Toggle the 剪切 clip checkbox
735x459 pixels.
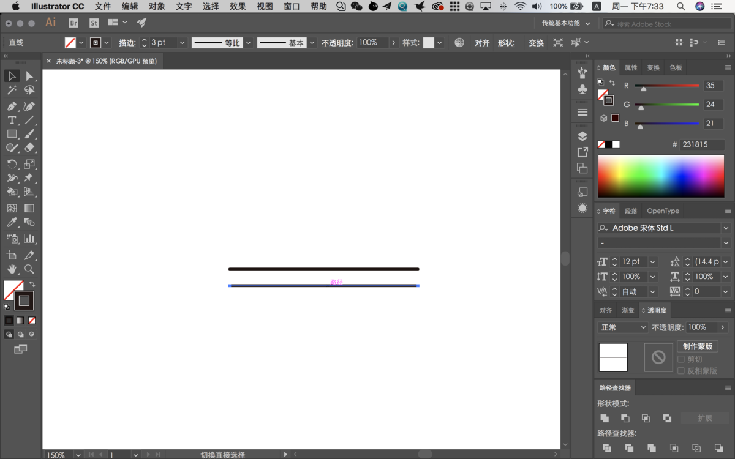681,359
